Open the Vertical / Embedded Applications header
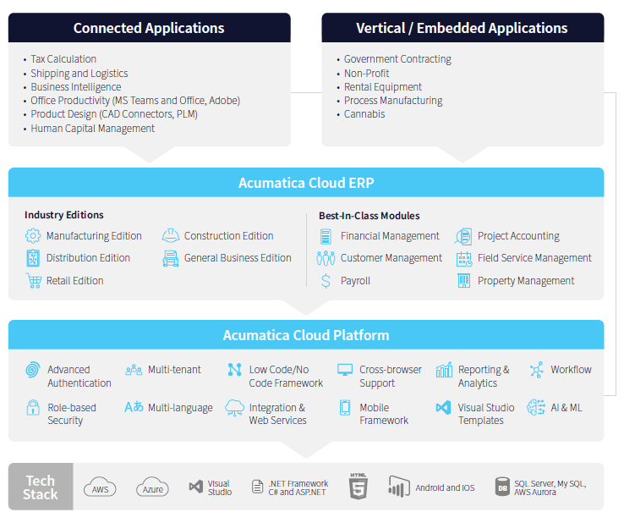Image resolution: width=624 pixels, height=523 pixels. click(x=462, y=28)
